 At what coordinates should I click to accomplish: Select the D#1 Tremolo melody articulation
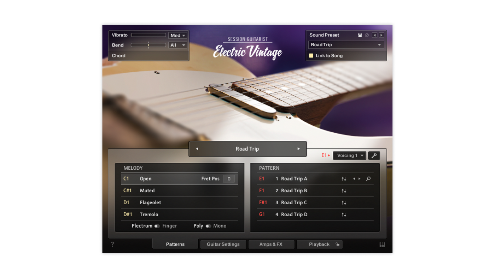(180, 214)
